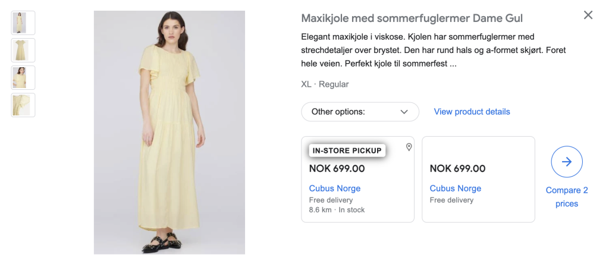609x279 pixels.
Task: Click the location pin icon on store card
Action: click(x=409, y=147)
